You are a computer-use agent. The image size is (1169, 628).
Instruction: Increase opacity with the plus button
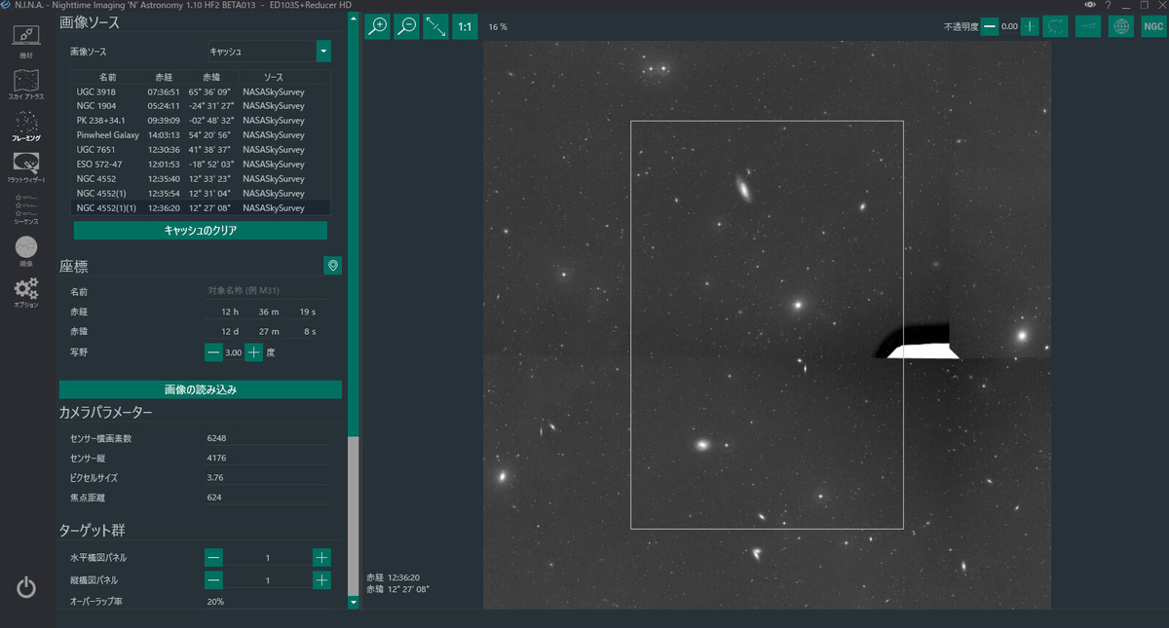pos(1030,26)
